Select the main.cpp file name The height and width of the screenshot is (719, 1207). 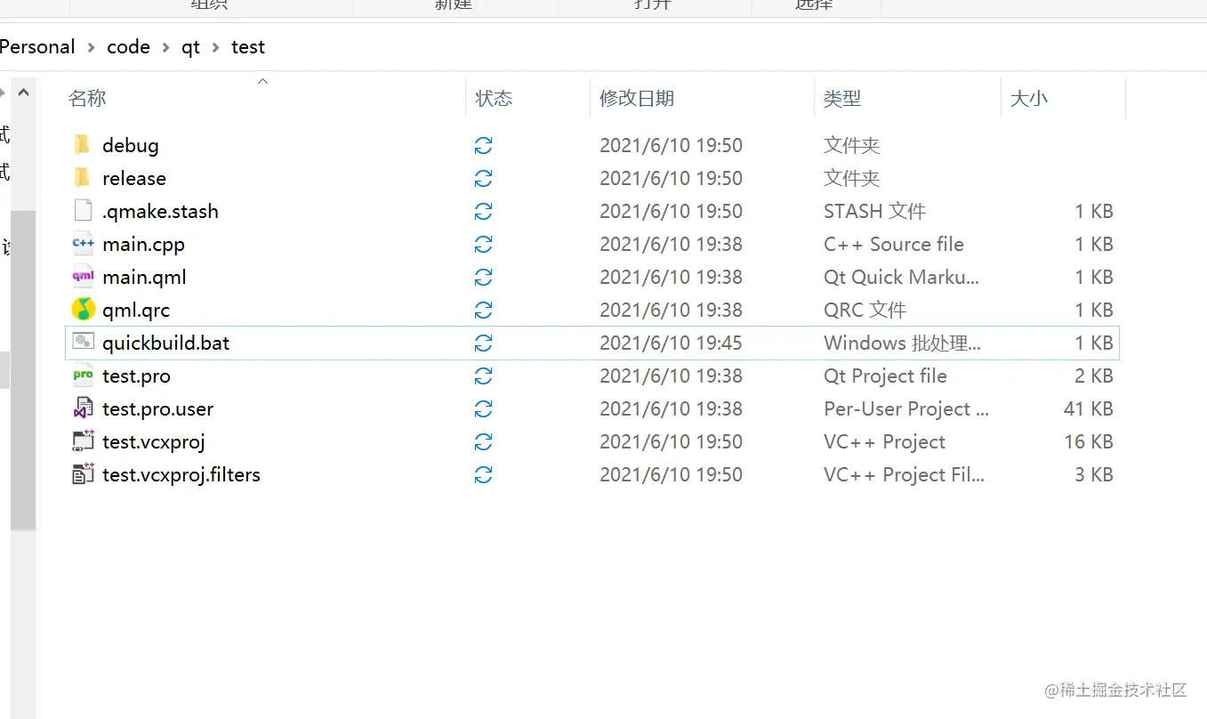(143, 244)
